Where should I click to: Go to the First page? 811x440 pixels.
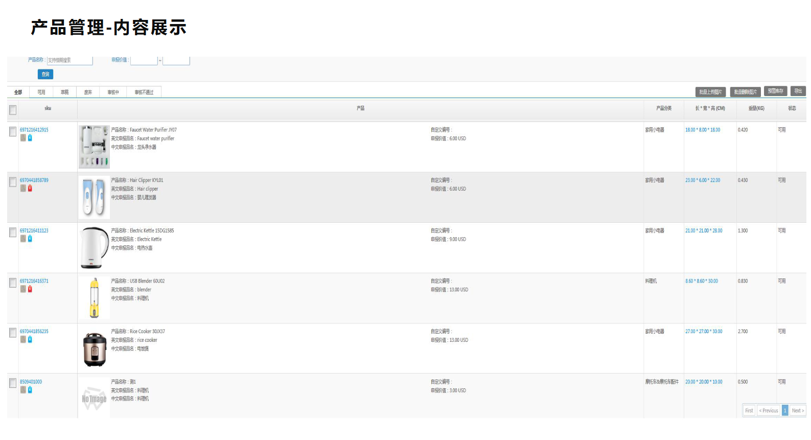pos(749,410)
